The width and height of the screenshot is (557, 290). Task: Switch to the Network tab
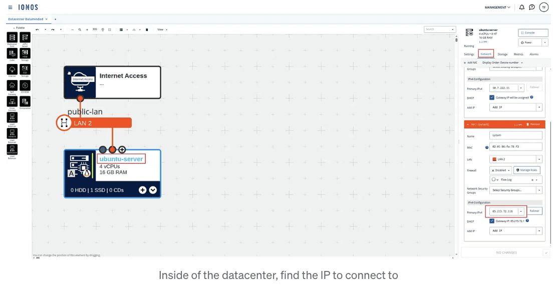pyautogui.click(x=485, y=54)
